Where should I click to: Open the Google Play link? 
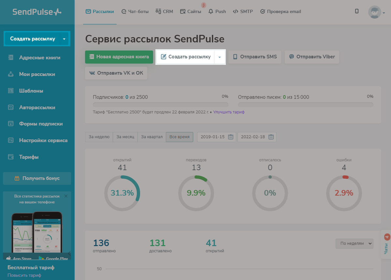tap(53, 258)
